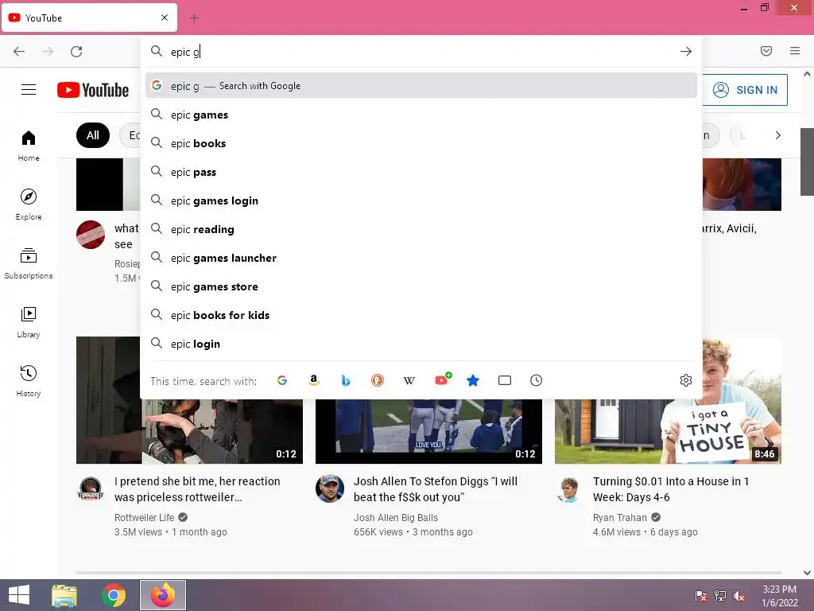Screen dimensions: 814x611
Task: Open Library in the YouTube sidebar
Action: pos(29,323)
